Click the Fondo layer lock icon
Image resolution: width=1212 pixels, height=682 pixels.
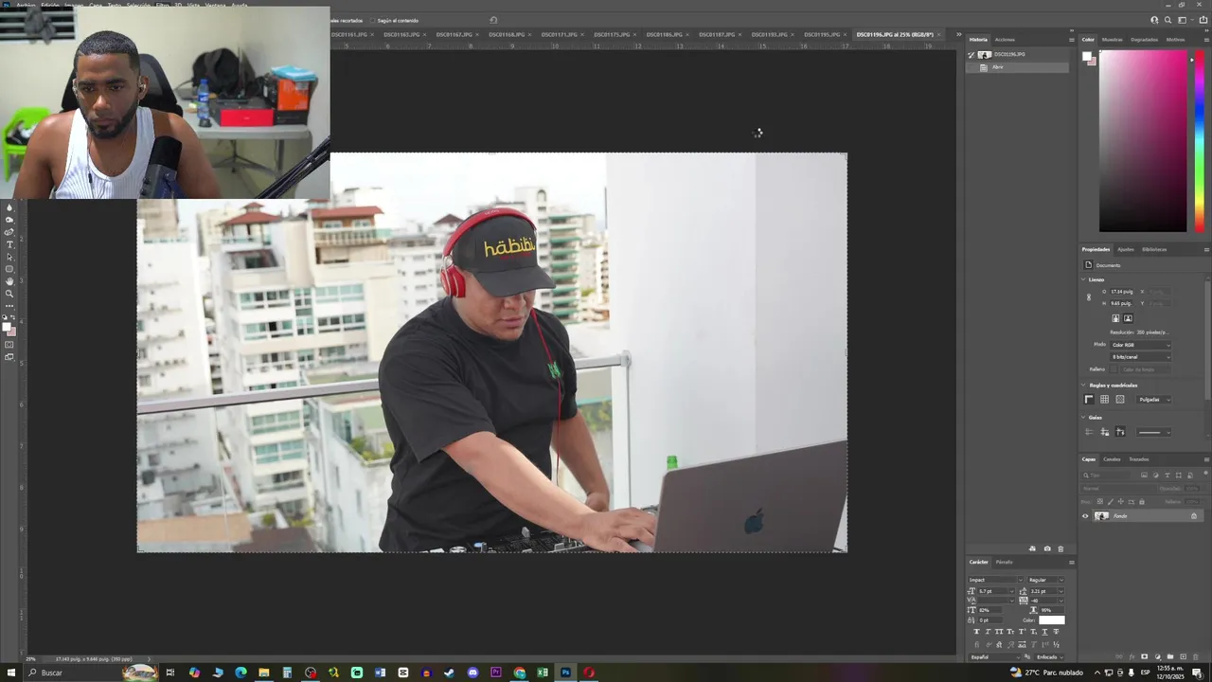click(1194, 516)
